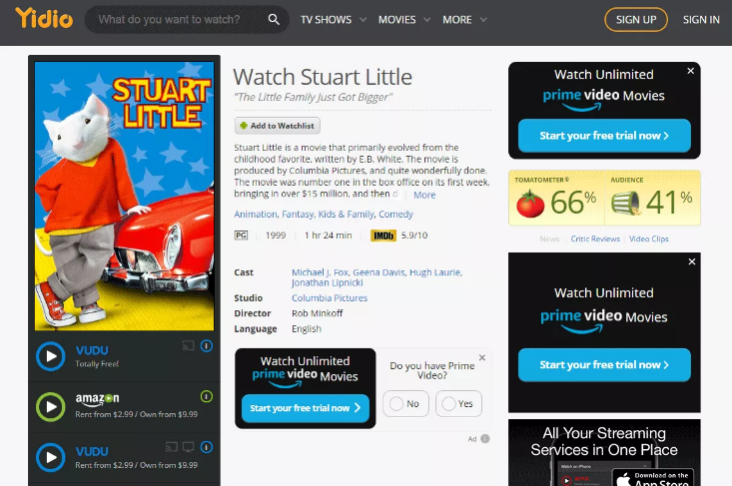The width and height of the screenshot is (732, 486).
Task: Open the Critic Reviews tab
Action: pyautogui.click(x=595, y=239)
